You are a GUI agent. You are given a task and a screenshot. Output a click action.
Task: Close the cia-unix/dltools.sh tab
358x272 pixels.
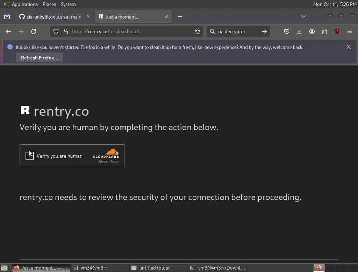pyautogui.click(x=88, y=16)
